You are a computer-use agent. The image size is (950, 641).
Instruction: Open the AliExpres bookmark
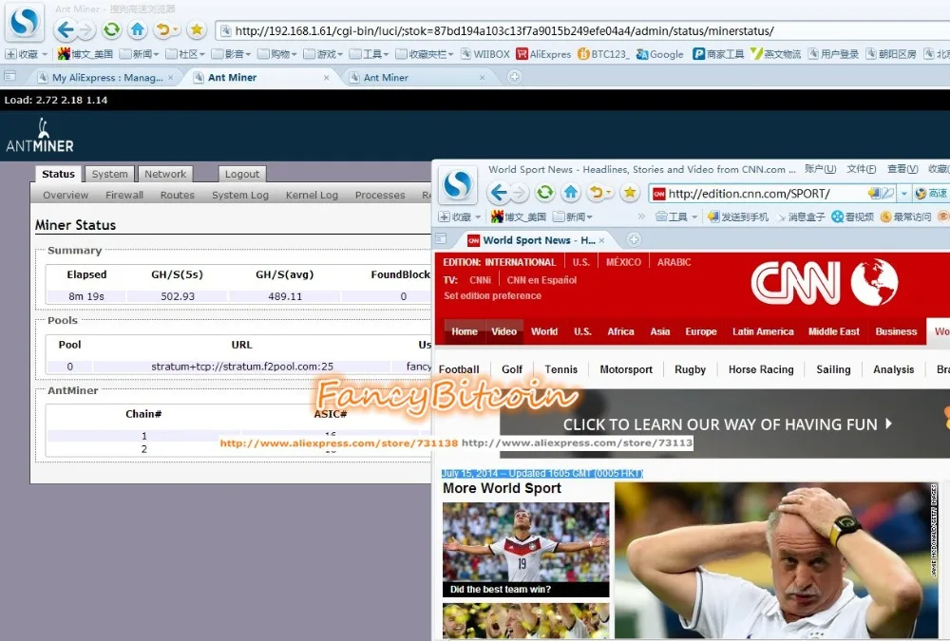point(543,54)
